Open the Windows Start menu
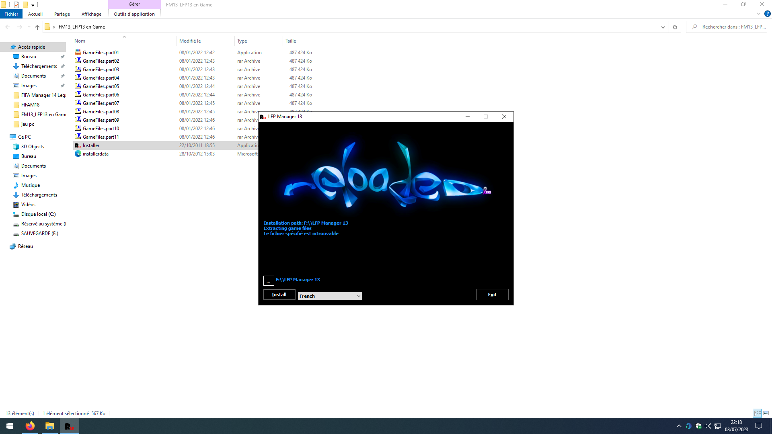The width and height of the screenshot is (772, 434). pos(10,426)
